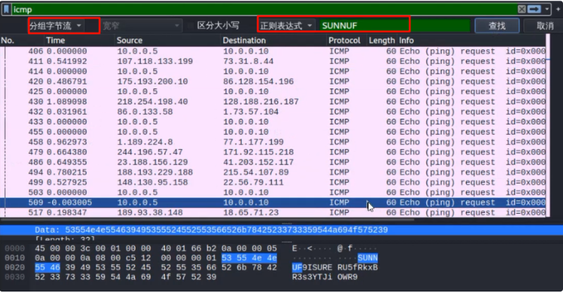Open the 分组字节流 search scope dropdown
Image resolution: width=563 pixels, height=293 pixels.
click(x=56, y=26)
